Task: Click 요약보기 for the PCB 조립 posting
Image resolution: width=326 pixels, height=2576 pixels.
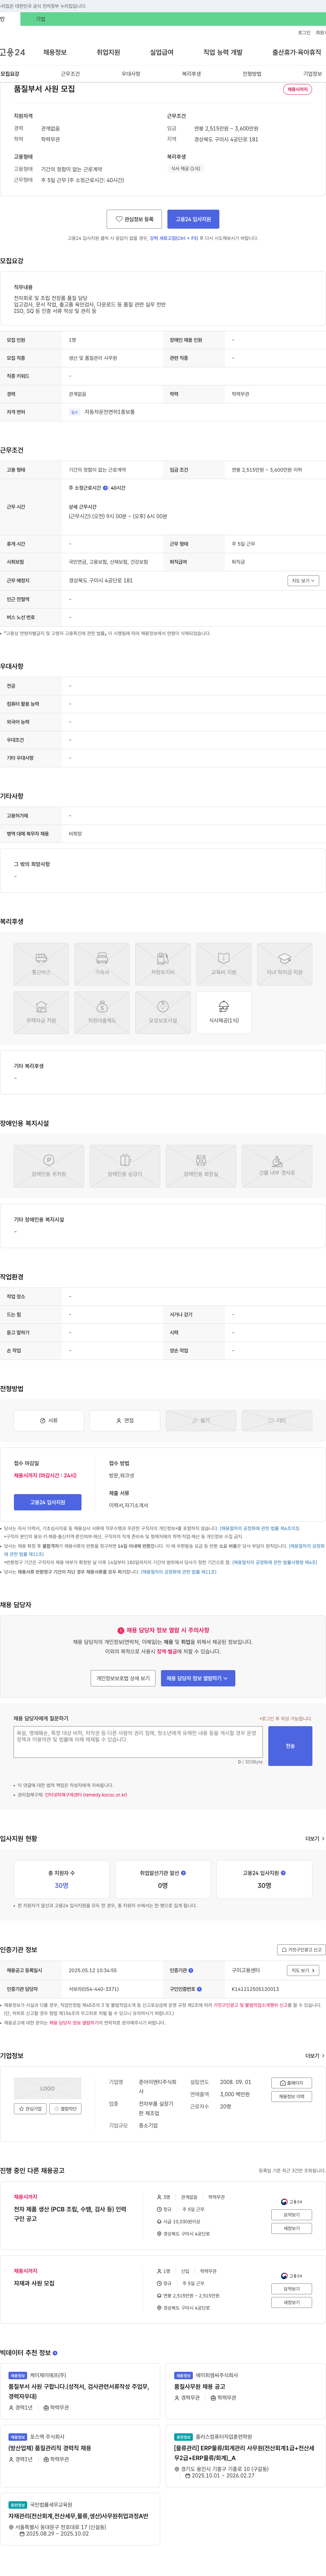Action: click(x=291, y=2215)
